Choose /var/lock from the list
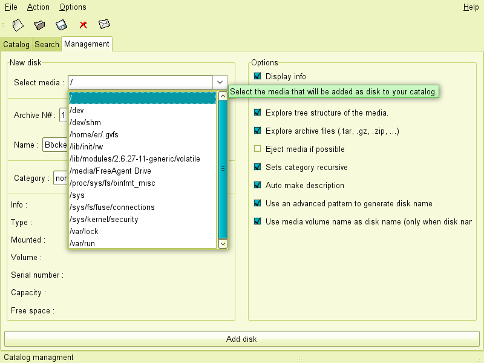The image size is (484, 363). [143, 232]
